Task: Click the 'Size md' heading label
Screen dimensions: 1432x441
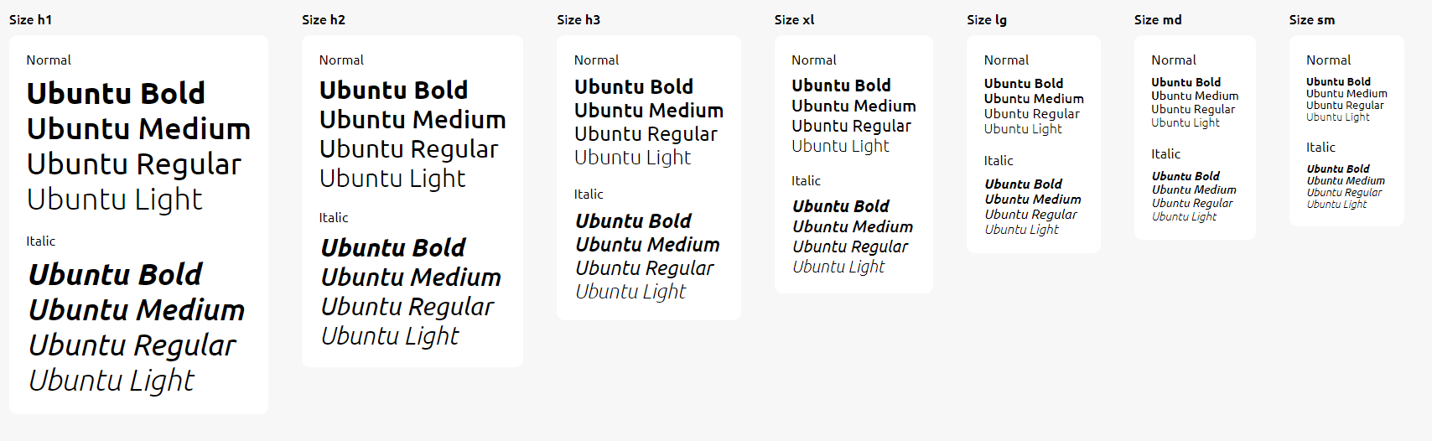Action: coord(1158,20)
